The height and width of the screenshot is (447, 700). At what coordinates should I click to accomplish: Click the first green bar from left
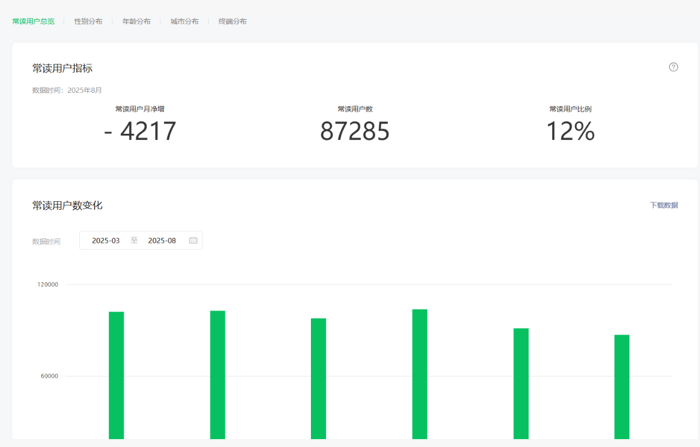point(116,374)
